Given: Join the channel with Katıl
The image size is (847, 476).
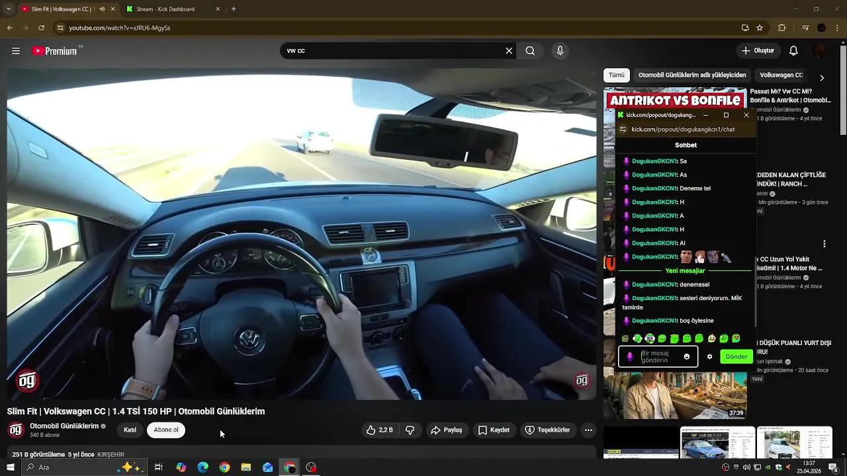Looking at the screenshot, I should (130, 430).
